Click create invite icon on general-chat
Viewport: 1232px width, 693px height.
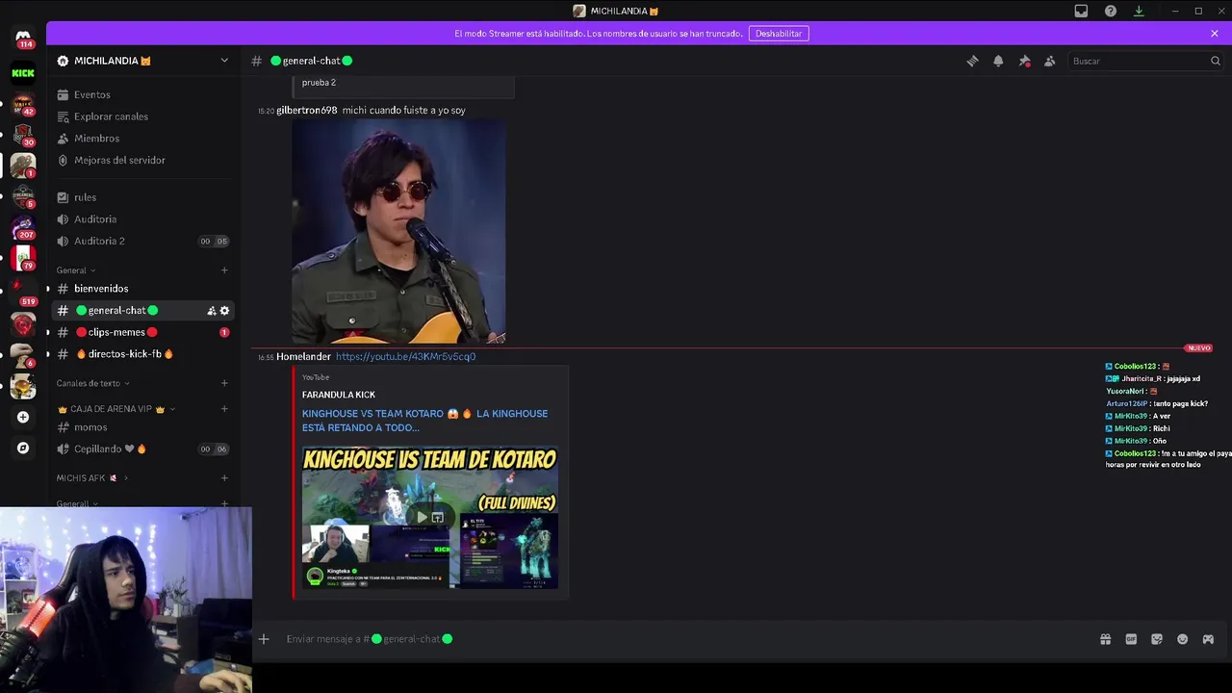pyautogui.click(x=211, y=310)
